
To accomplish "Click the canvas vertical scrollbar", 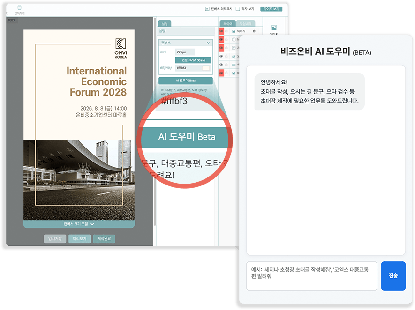I will (155, 122).
